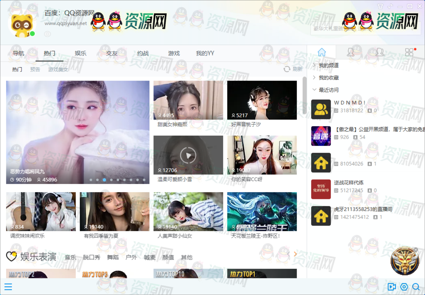Filter 娱乐表演 by 脱口秀

[92, 257]
